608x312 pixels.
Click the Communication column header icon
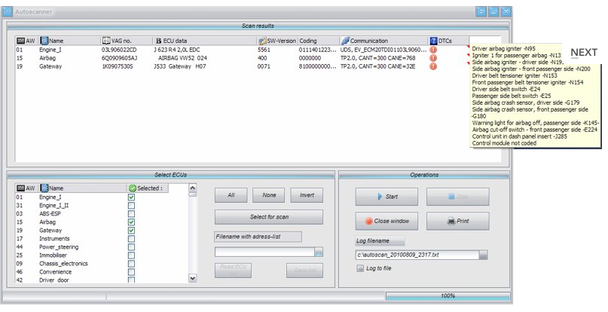tap(344, 40)
